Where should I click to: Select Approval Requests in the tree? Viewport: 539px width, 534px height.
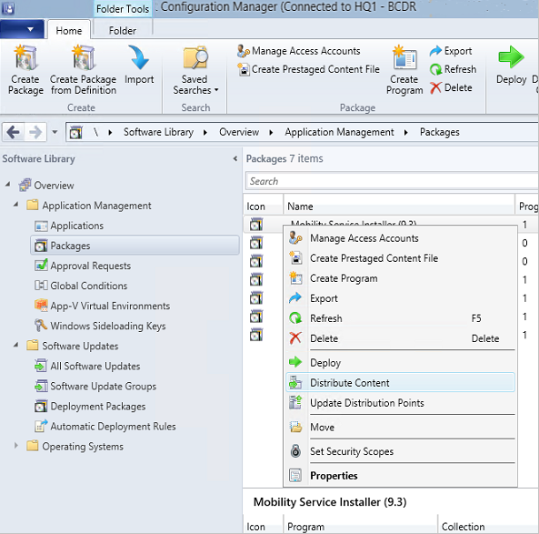click(90, 266)
